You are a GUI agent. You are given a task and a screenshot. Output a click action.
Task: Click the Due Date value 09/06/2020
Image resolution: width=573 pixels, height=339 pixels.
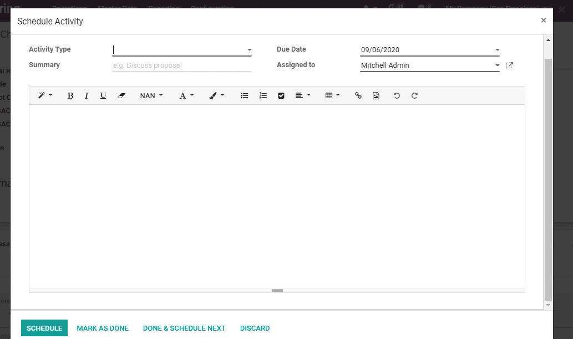[x=380, y=50]
